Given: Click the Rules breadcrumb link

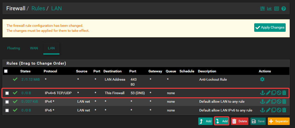Looking at the screenshot, I should [38, 9].
